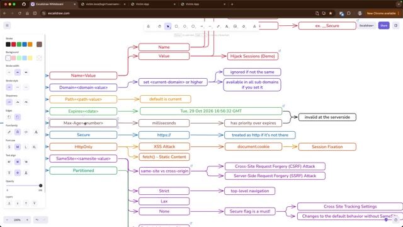This screenshot has height=227, width=403.
Task: Adjust the Opacity slider handle
Action: (x=40, y=185)
